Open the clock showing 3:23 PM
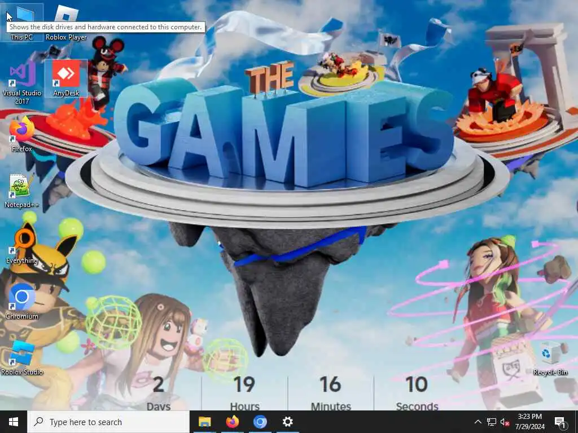578x433 pixels. pyautogui.click(x=529, y=422)
